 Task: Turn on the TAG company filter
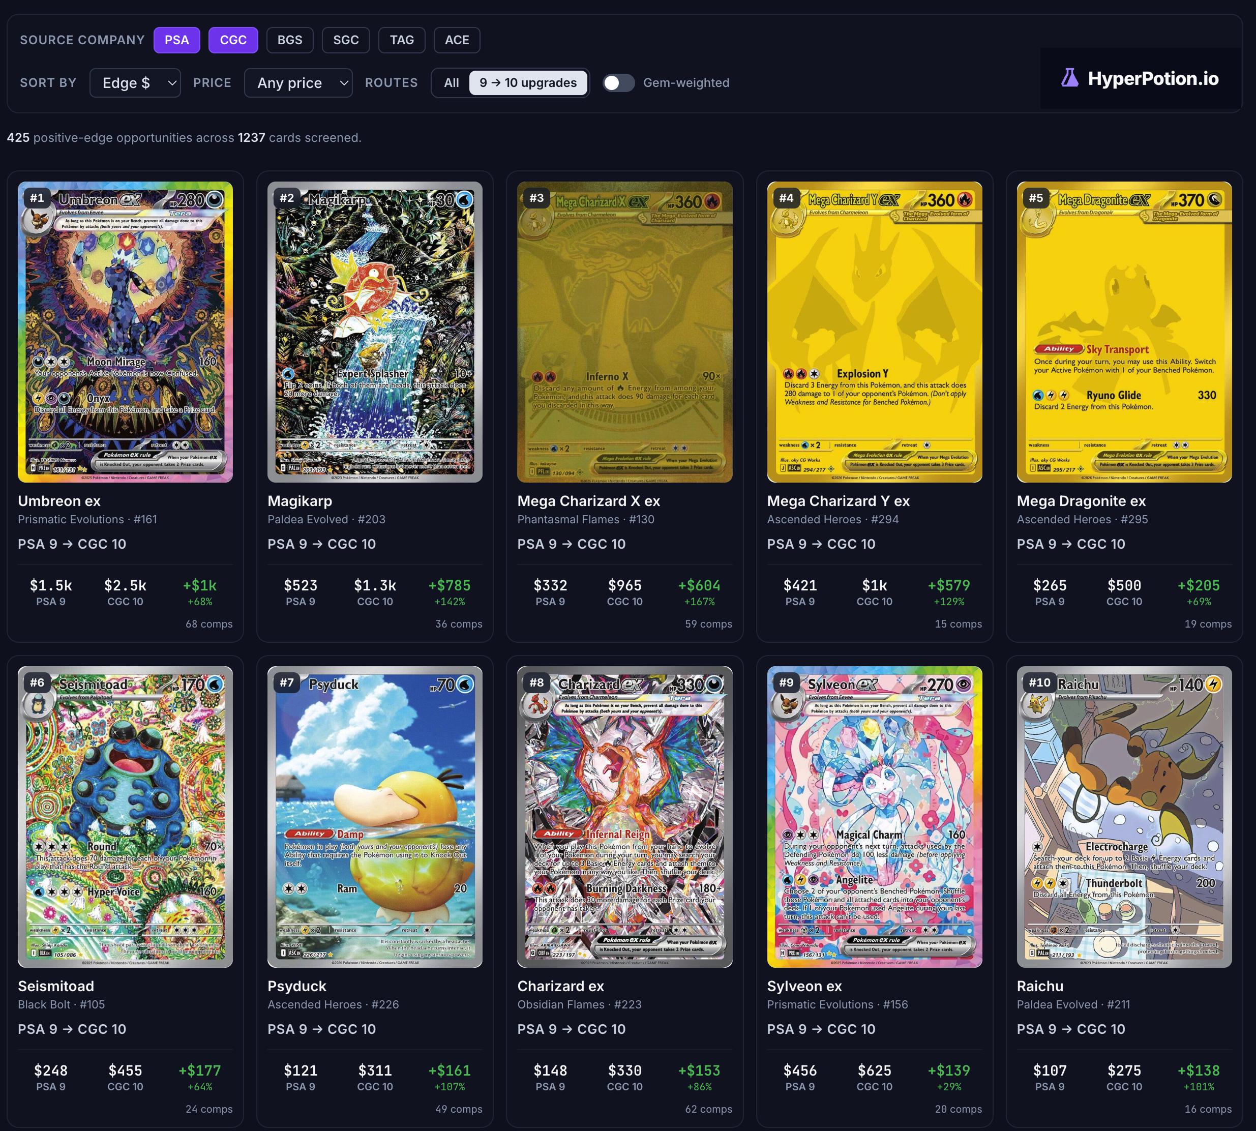402,40
